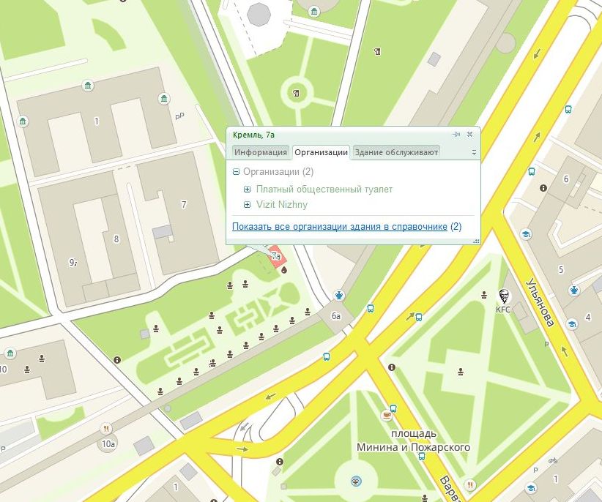The image size is (602, 502).
Task: Click building number 7 on the map
Action: 184,205
